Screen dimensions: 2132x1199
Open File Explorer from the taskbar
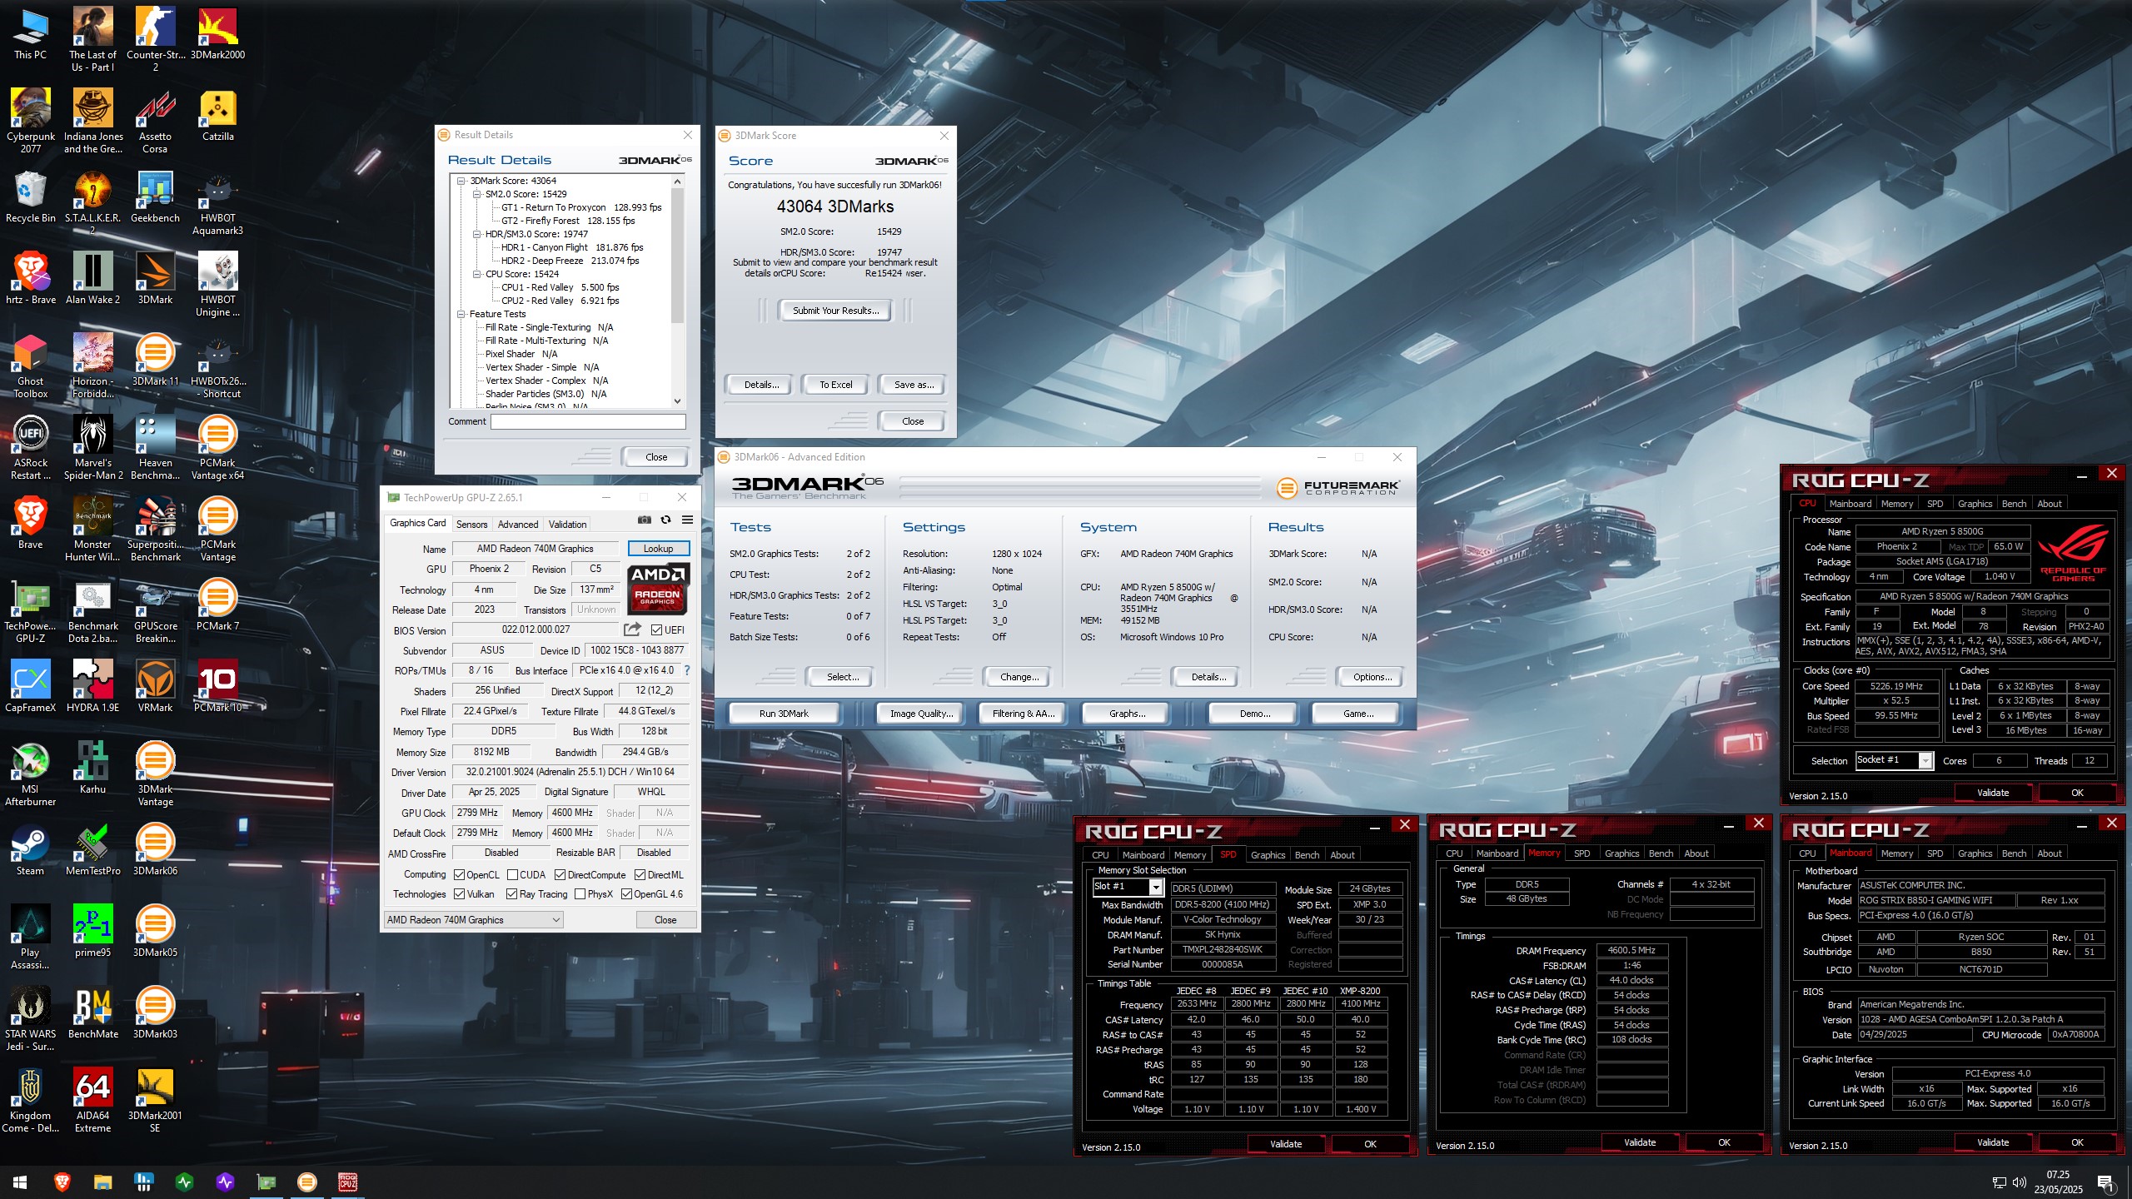[x=102, y=1182]
